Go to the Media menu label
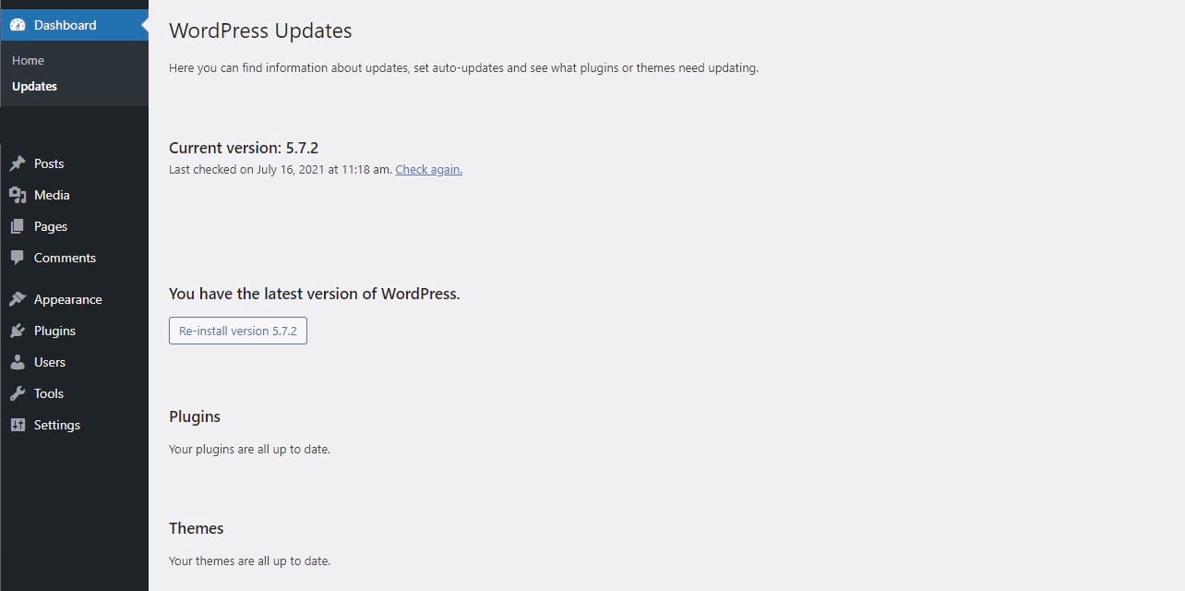Viewport: 1185px width, 591px height. point(52,195)
